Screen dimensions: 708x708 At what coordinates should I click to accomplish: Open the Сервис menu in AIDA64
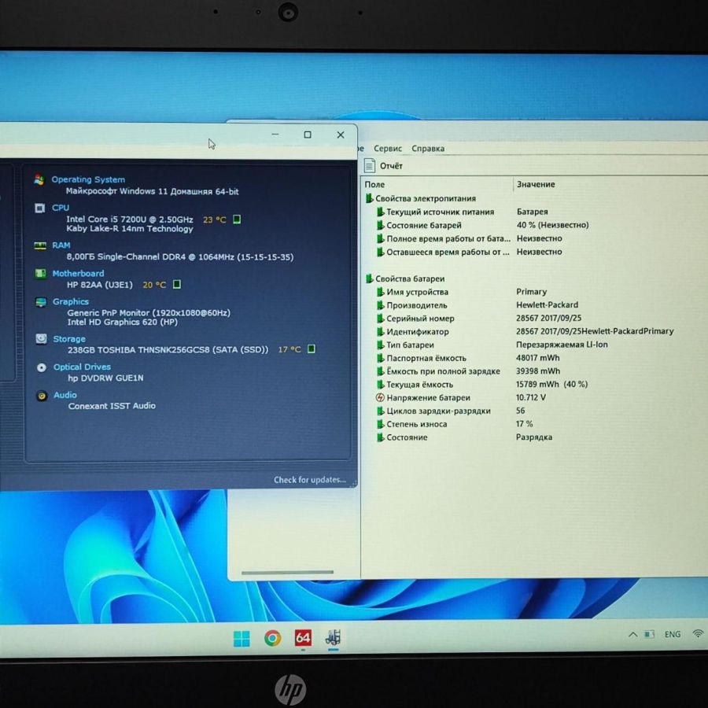coord(387,149)
